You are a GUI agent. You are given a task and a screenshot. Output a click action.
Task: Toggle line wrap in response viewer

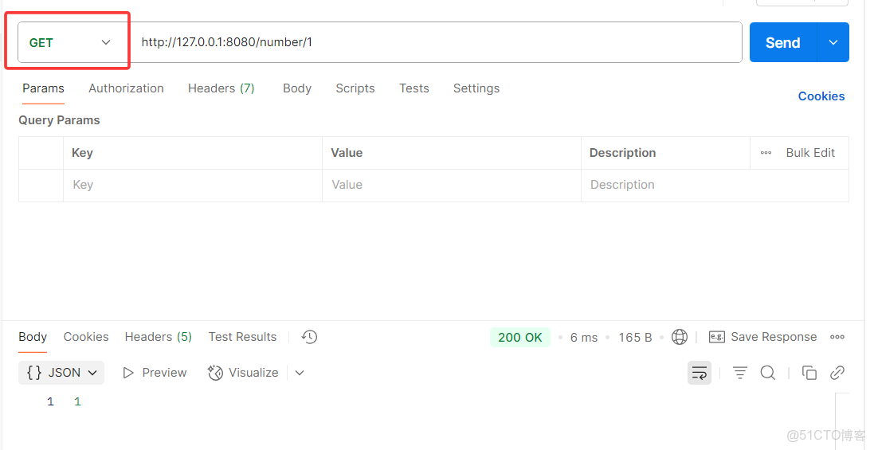pos(700,373)
